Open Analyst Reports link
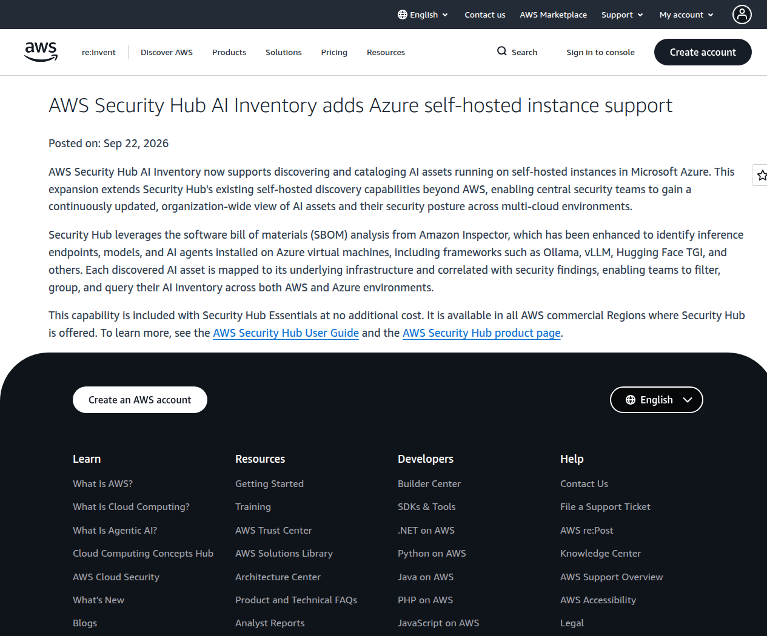Image resolution: width=767 pixels, height=636 pixels. 270,623
